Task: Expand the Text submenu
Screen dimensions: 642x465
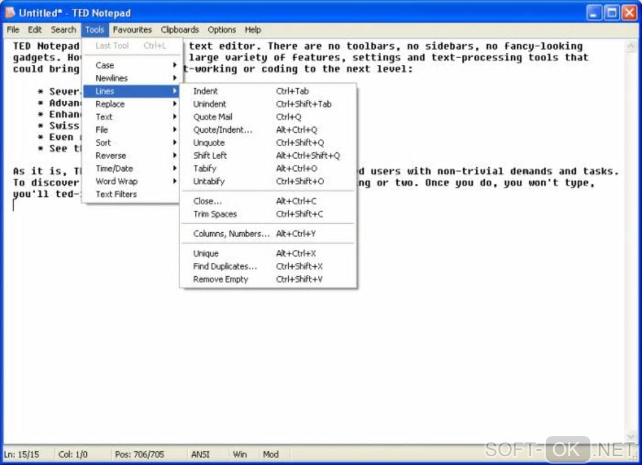Action: pos(131,116)
